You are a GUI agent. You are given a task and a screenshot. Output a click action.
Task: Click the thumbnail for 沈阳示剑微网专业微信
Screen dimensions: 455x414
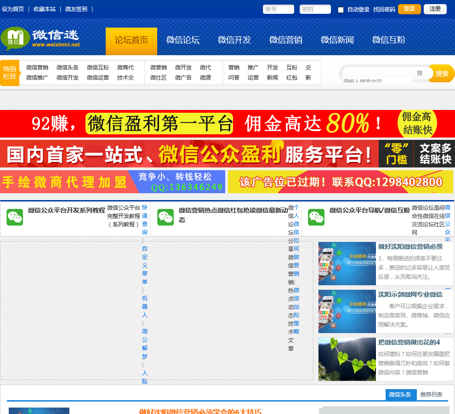[x=347, y=311]
